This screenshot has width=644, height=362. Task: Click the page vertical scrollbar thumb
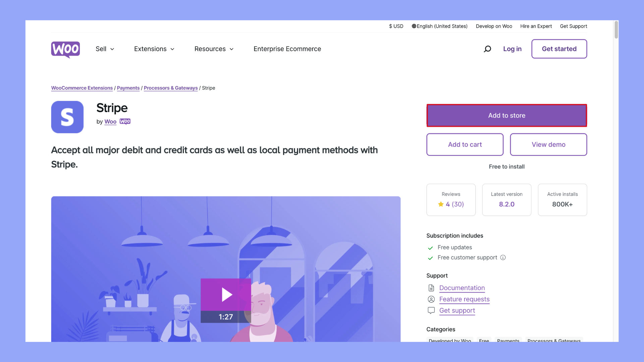point(616,30)
